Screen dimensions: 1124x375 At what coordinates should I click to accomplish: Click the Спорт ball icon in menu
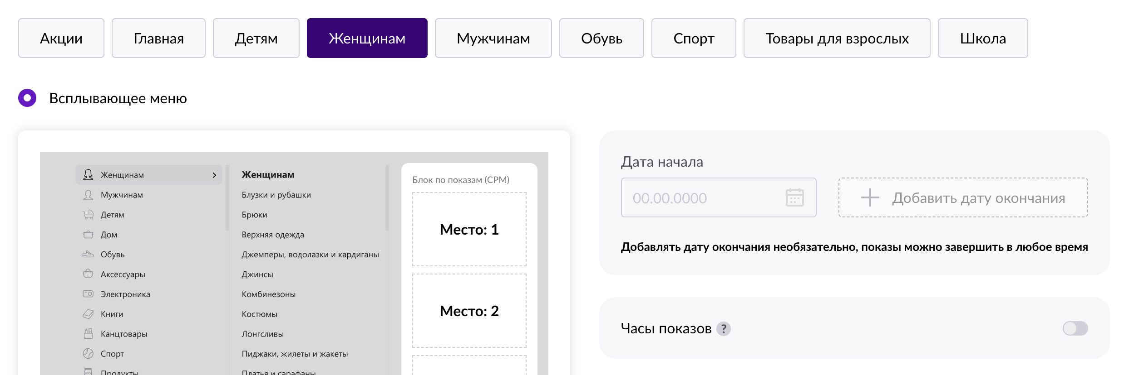88,354
